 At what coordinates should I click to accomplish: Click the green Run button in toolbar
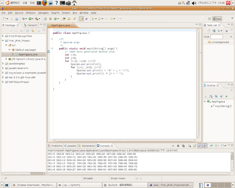(x=30, y=19)
